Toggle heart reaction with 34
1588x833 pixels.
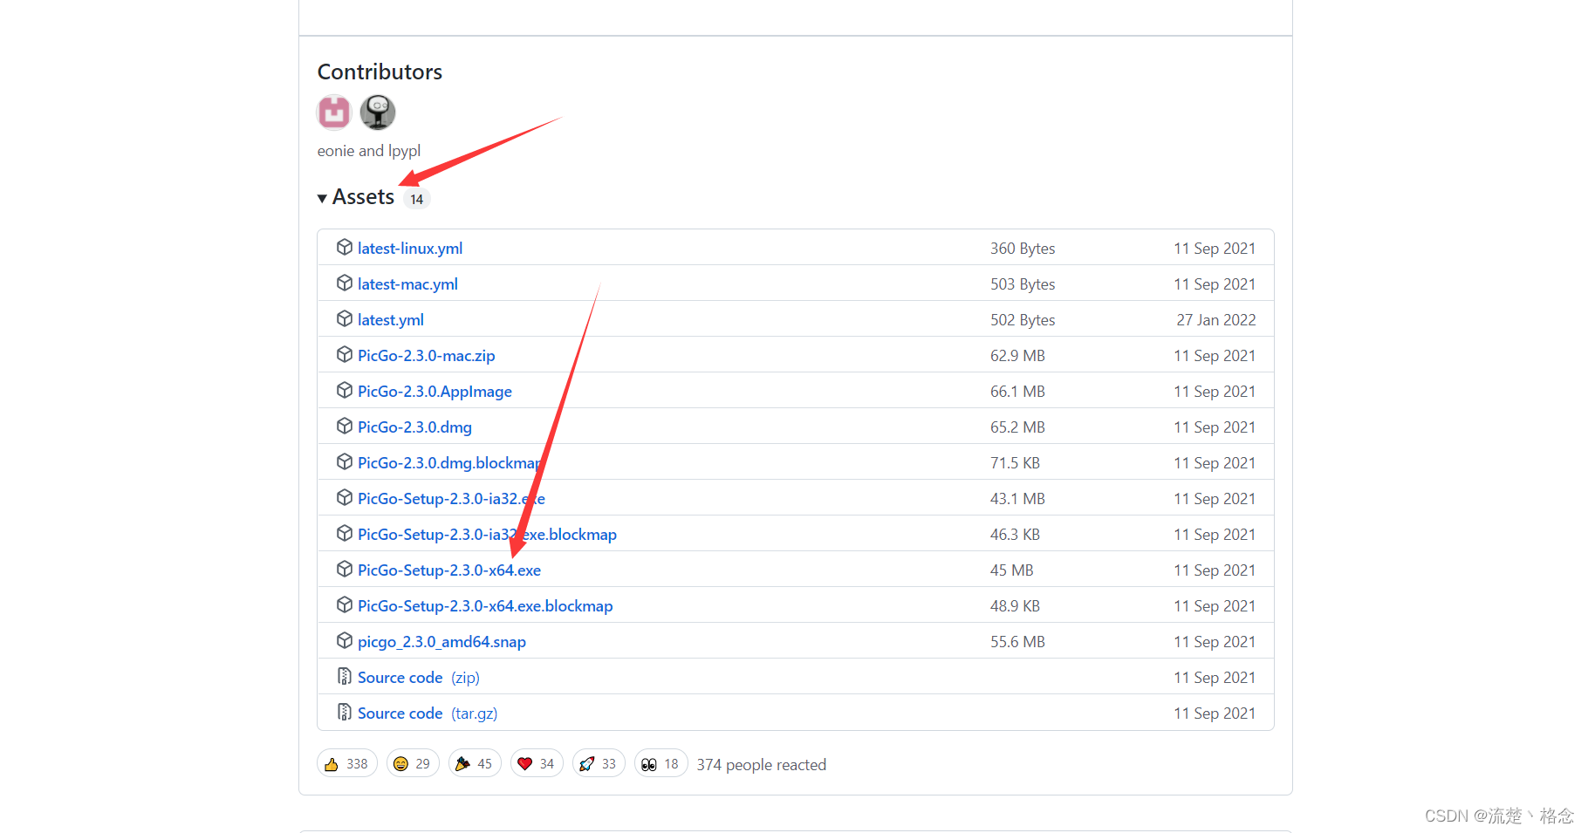point(537,764)
